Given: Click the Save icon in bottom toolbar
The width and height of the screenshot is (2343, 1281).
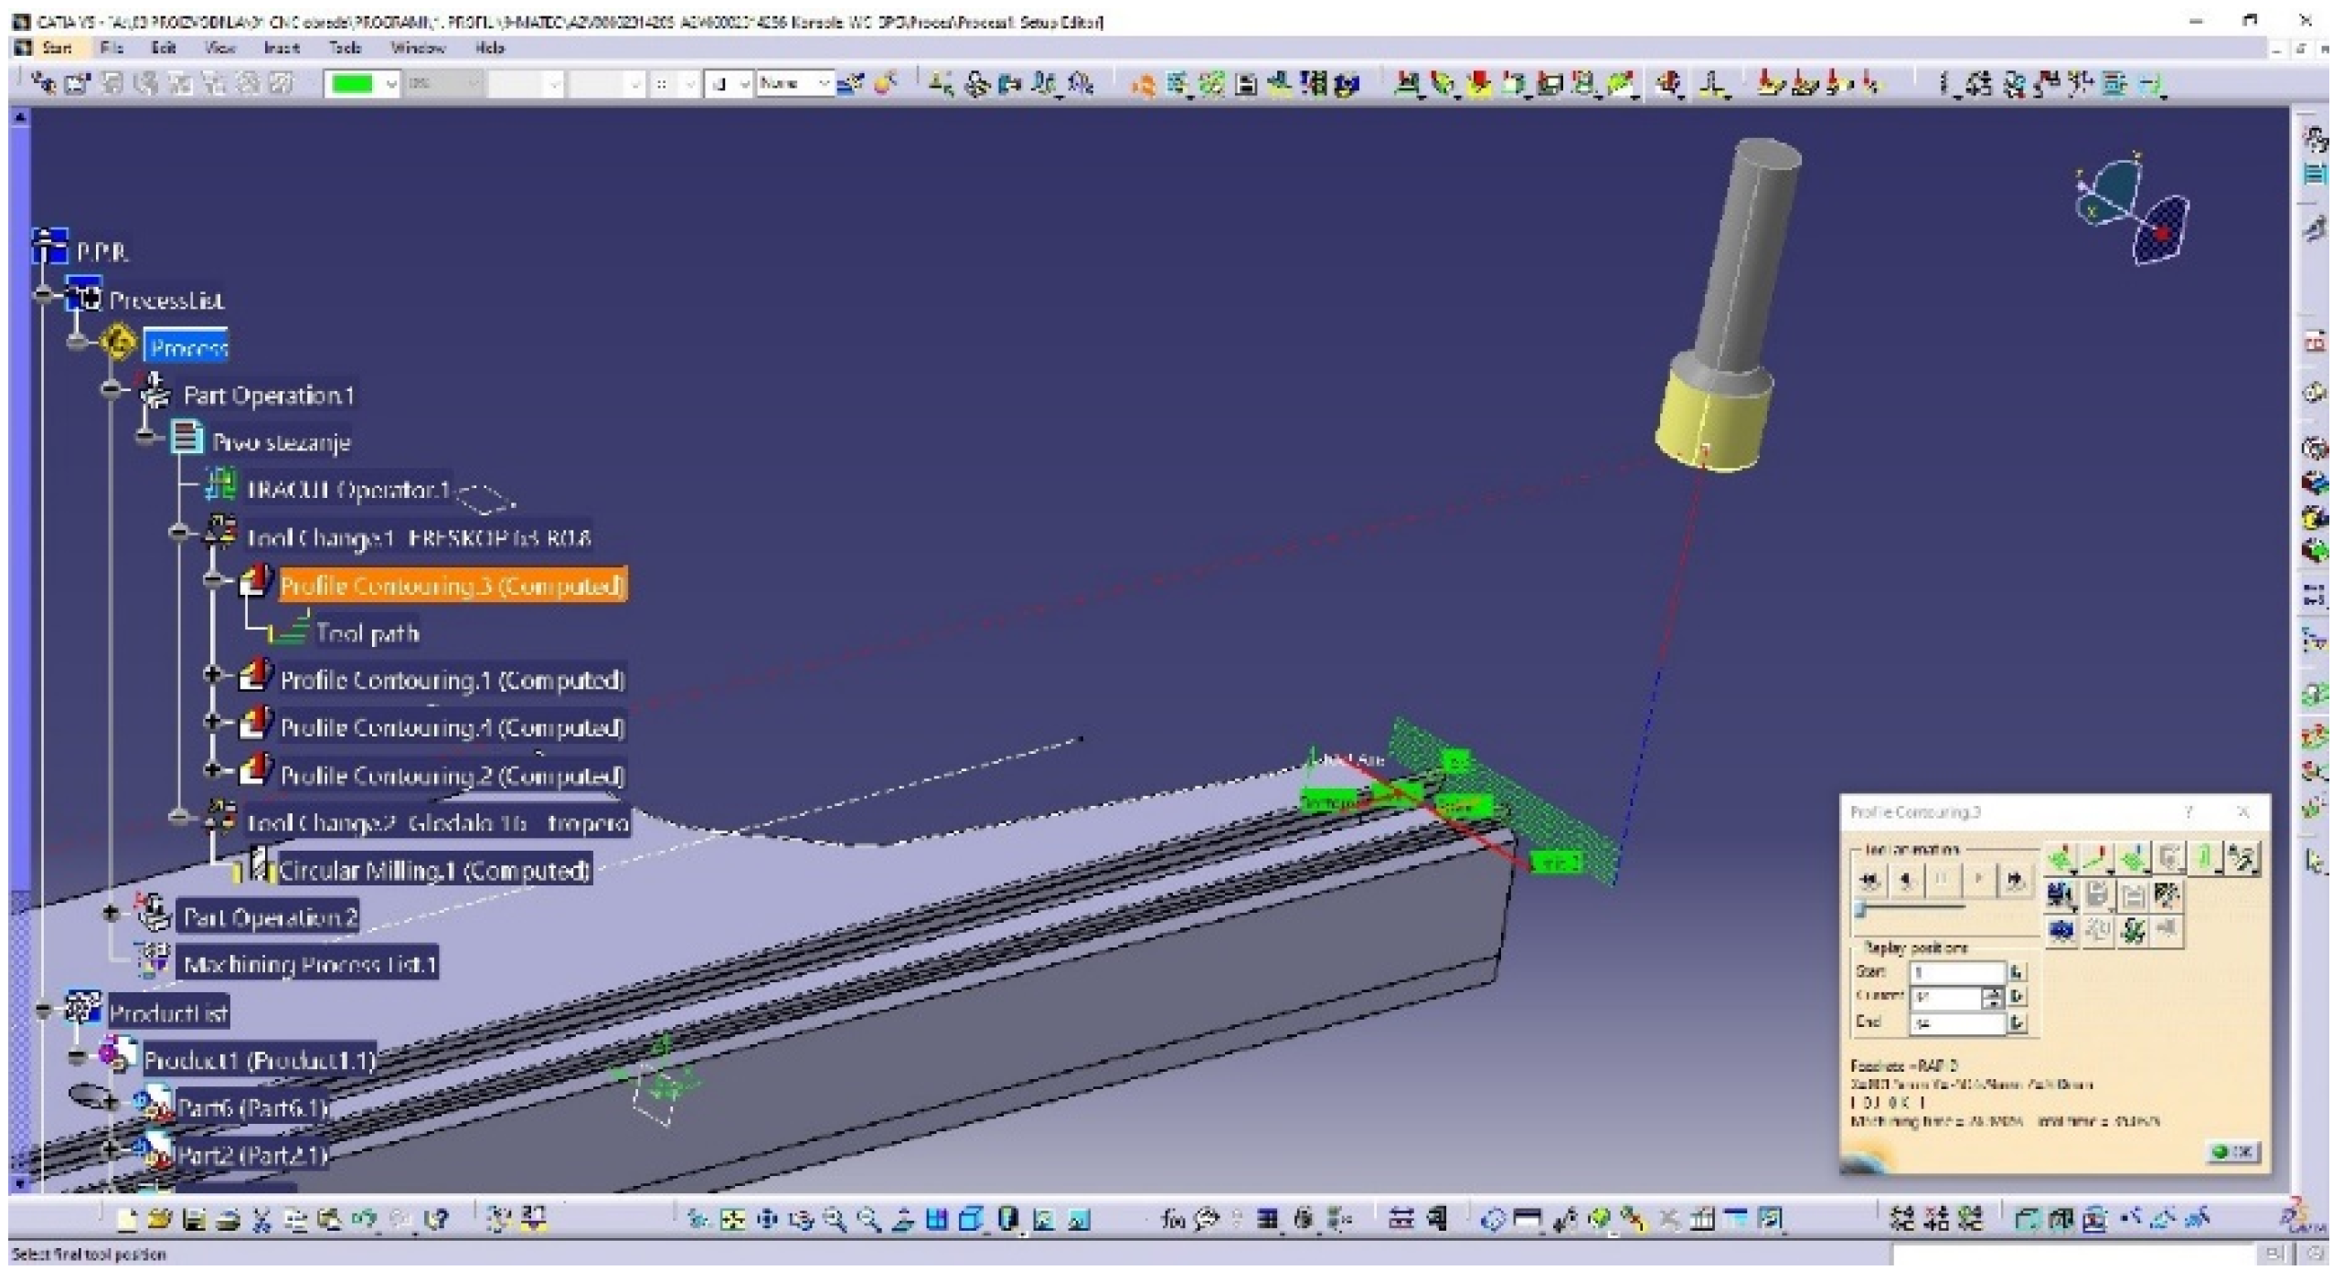Looking at the screenshot, I should (194, 1220).
